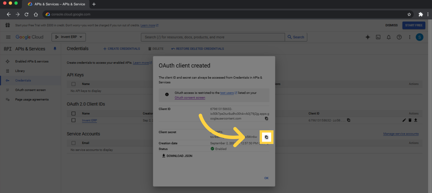Open a new browser tab

94,4
